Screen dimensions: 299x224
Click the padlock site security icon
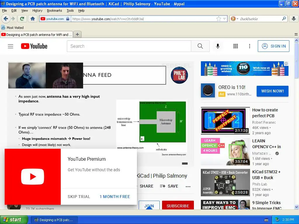(x=68, y=19)
